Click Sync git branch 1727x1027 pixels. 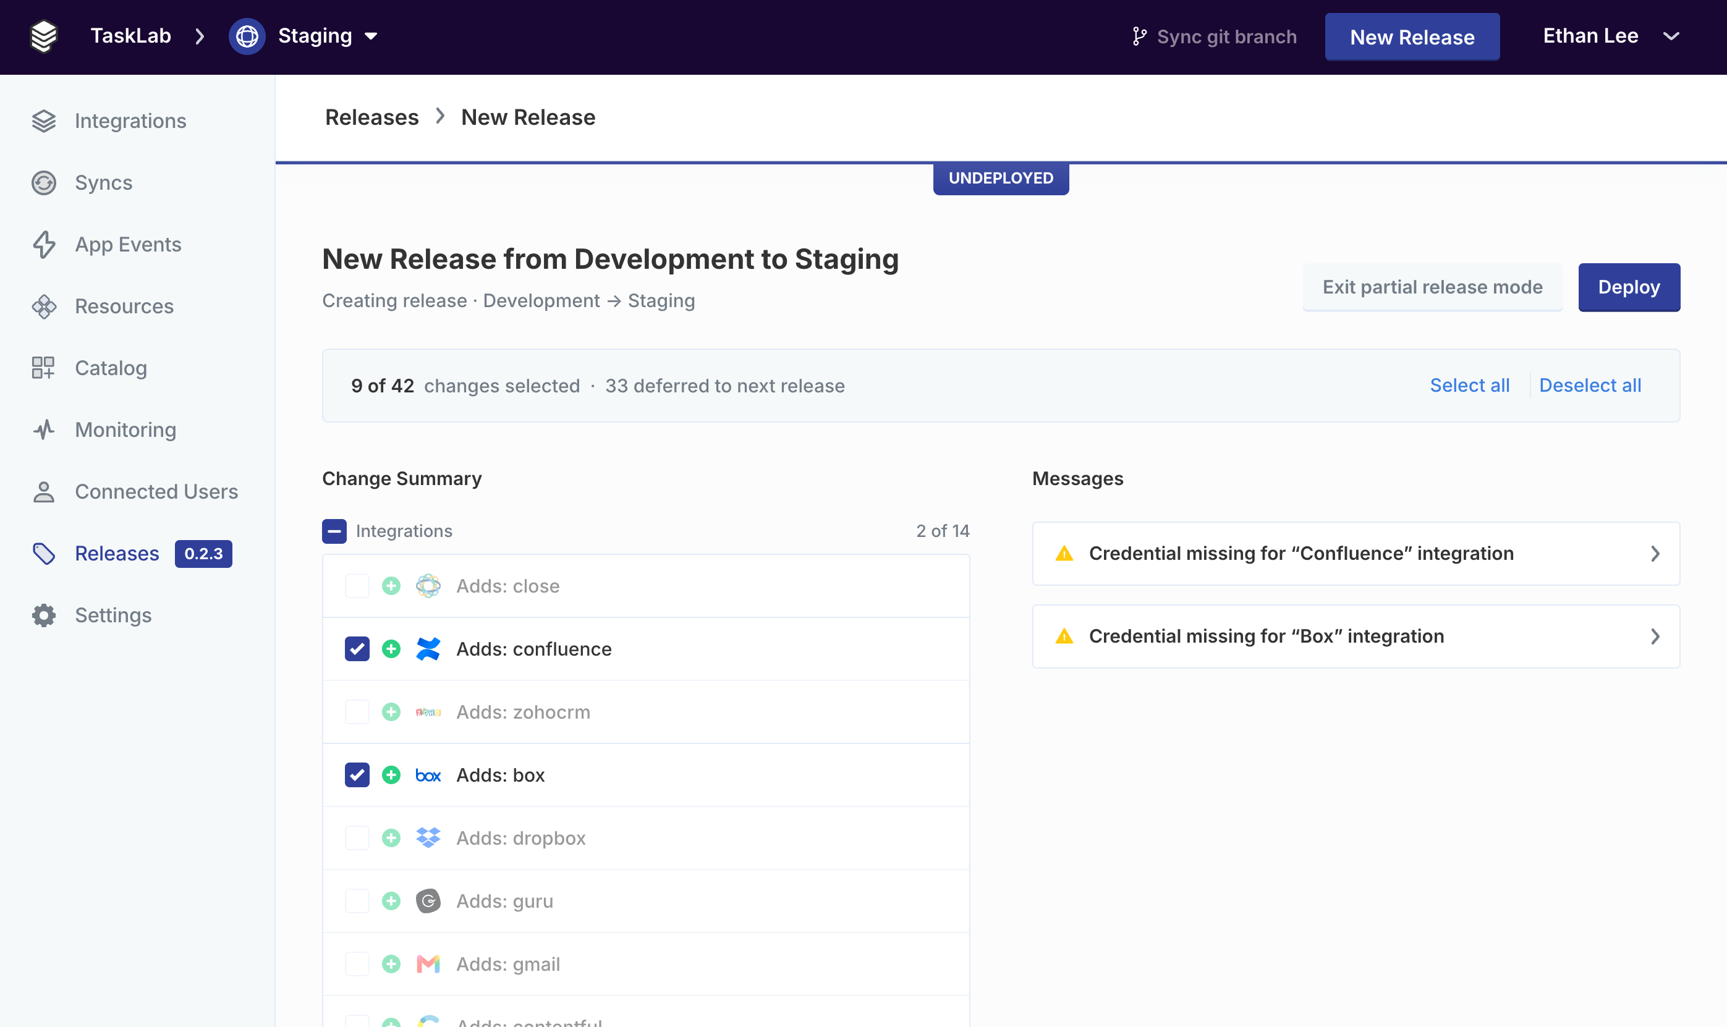(1214, 36)
